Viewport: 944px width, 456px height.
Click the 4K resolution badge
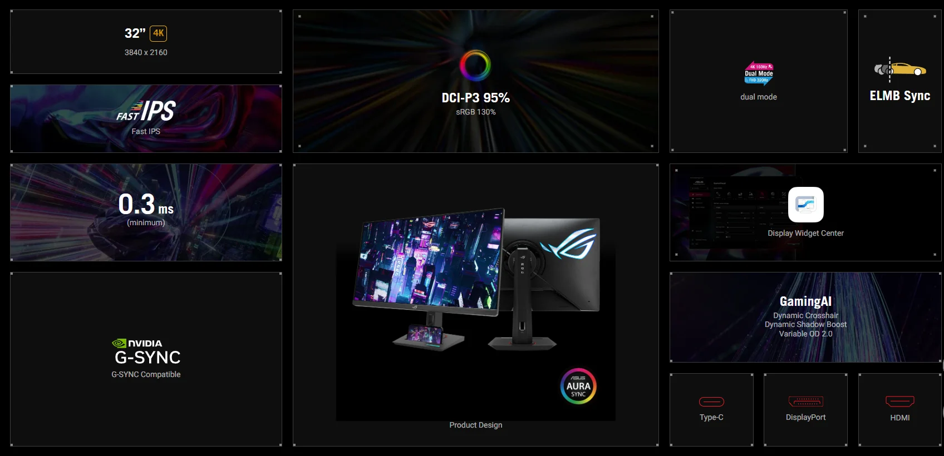click(x=159, y=33)
